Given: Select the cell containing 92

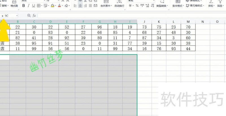Looking at the screenshot, I should point(67,38).
